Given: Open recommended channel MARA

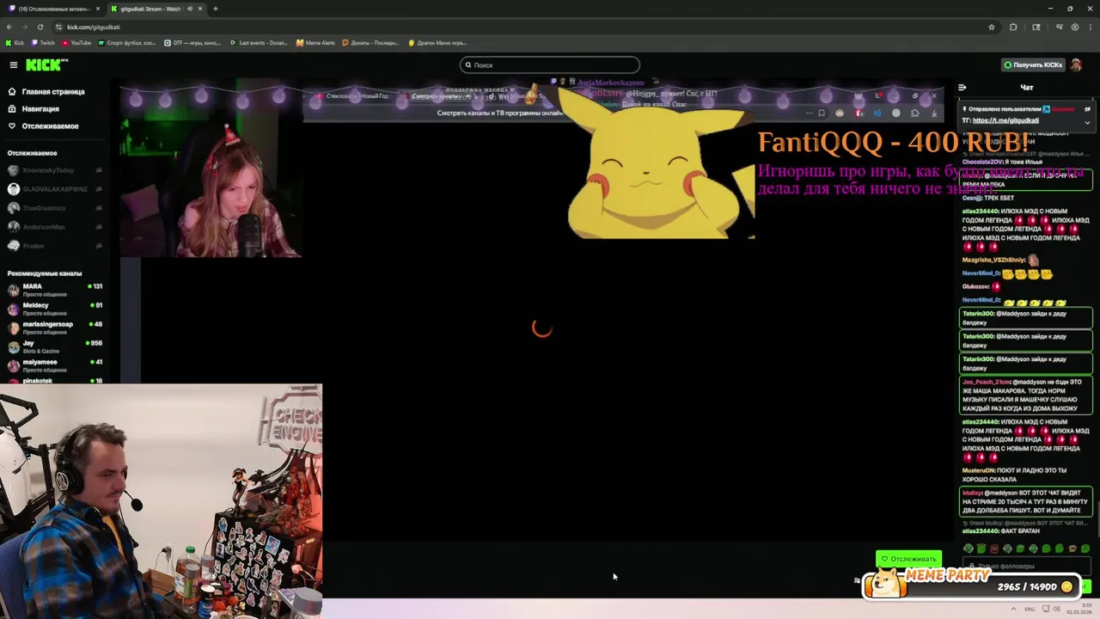Looking at the screenshot, I should tap(55, 290).
